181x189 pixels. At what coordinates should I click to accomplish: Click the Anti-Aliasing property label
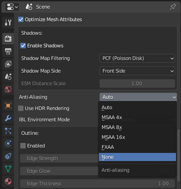click(33, 97)
